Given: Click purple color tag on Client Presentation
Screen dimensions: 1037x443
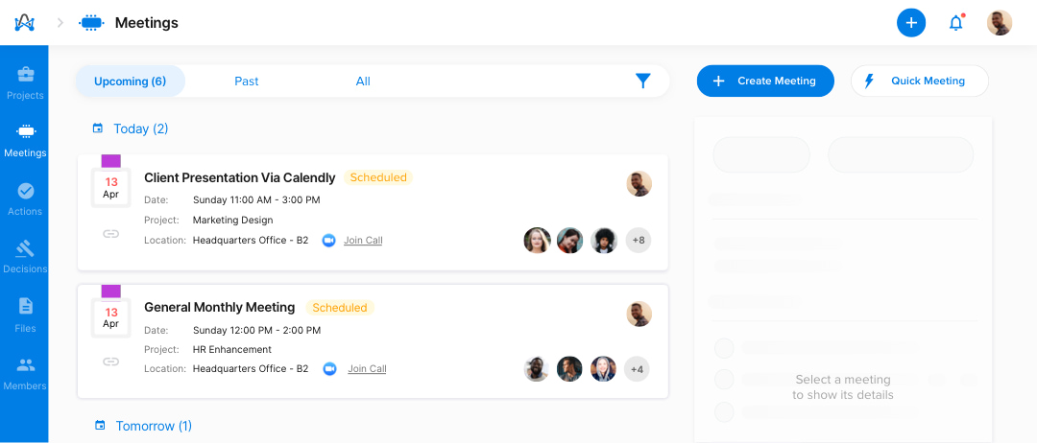Looking at the screenshot, I should pyautogui.click(x=110, y=161).
